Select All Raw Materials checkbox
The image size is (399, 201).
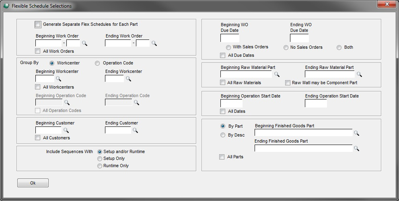tap(223, 83)
